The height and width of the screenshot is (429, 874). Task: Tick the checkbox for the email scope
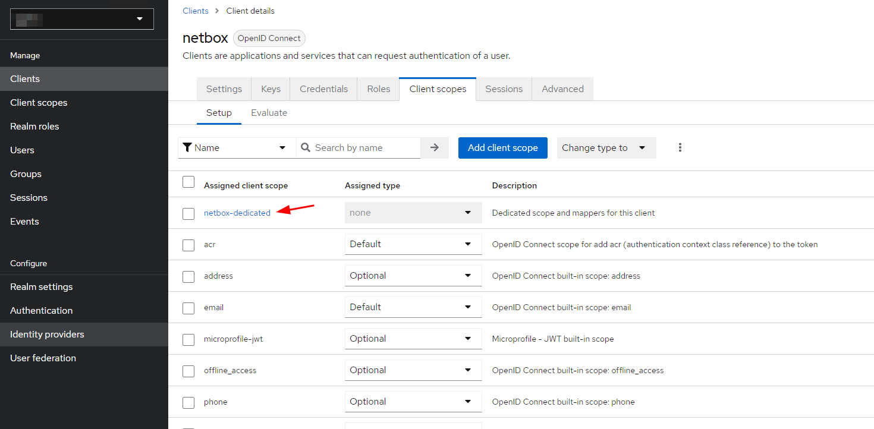(x=188, y=308)
